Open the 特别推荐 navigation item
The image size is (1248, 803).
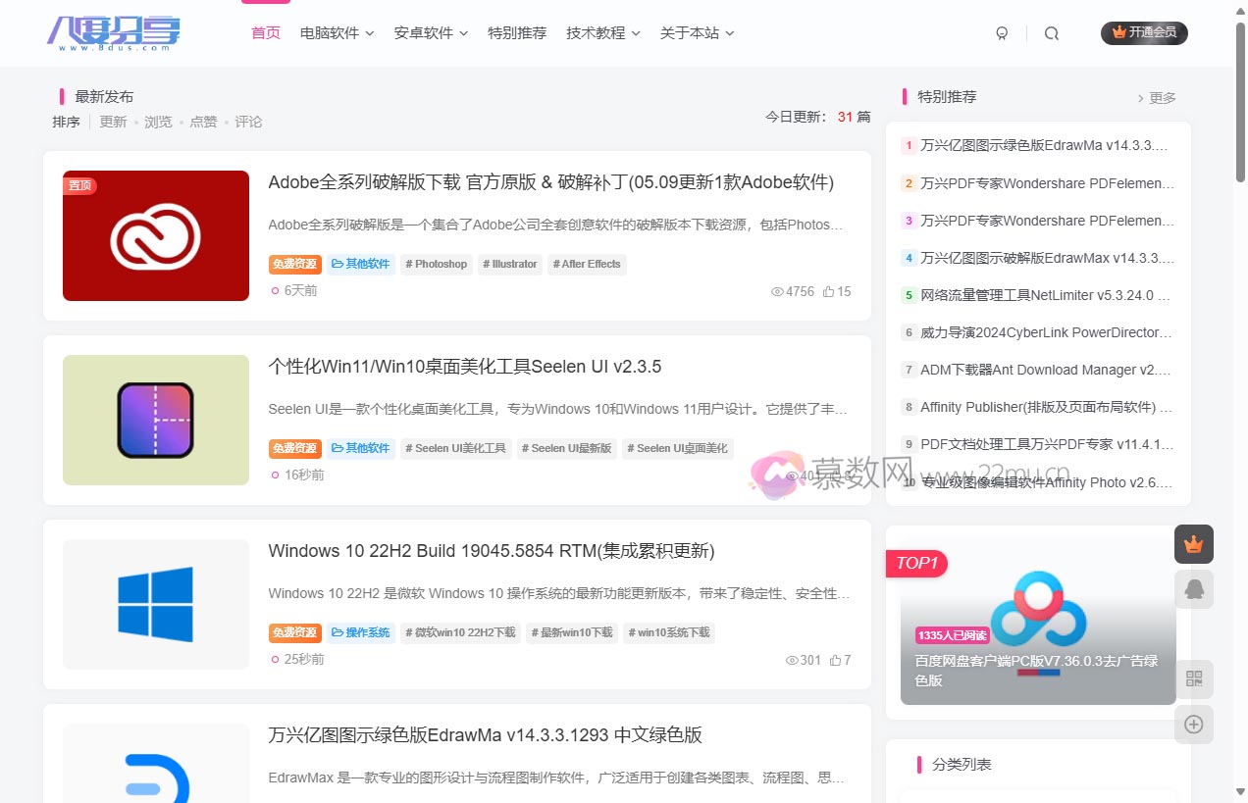tap(517, 32)
